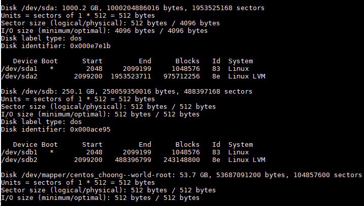The image size is (364, 206).
Task: Click the 'Start' header in the sda table
Action: 92,61
